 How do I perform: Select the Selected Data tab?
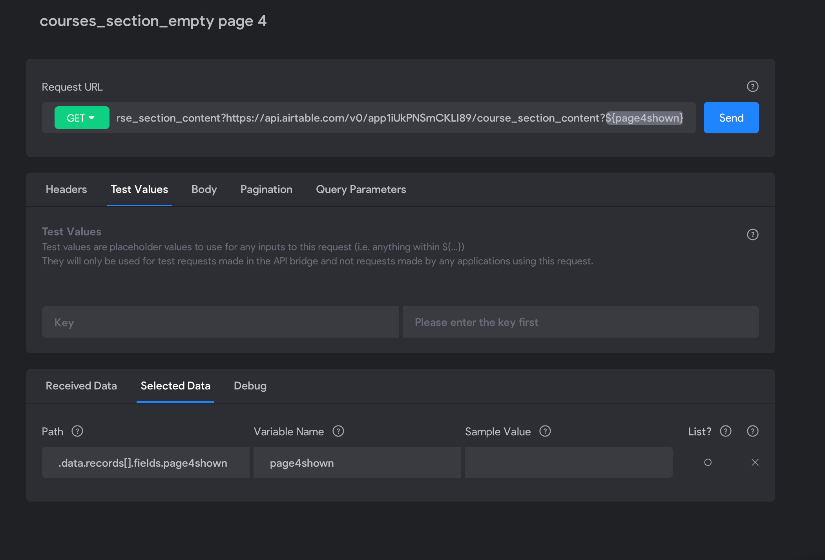(x=175, y=386)
